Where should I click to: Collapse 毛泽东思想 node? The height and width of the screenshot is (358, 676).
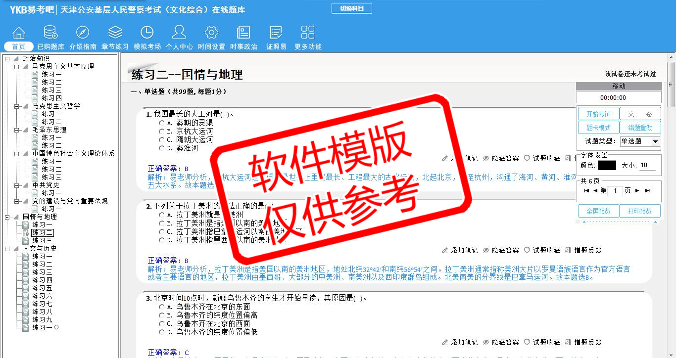click(x=16, y=130)
